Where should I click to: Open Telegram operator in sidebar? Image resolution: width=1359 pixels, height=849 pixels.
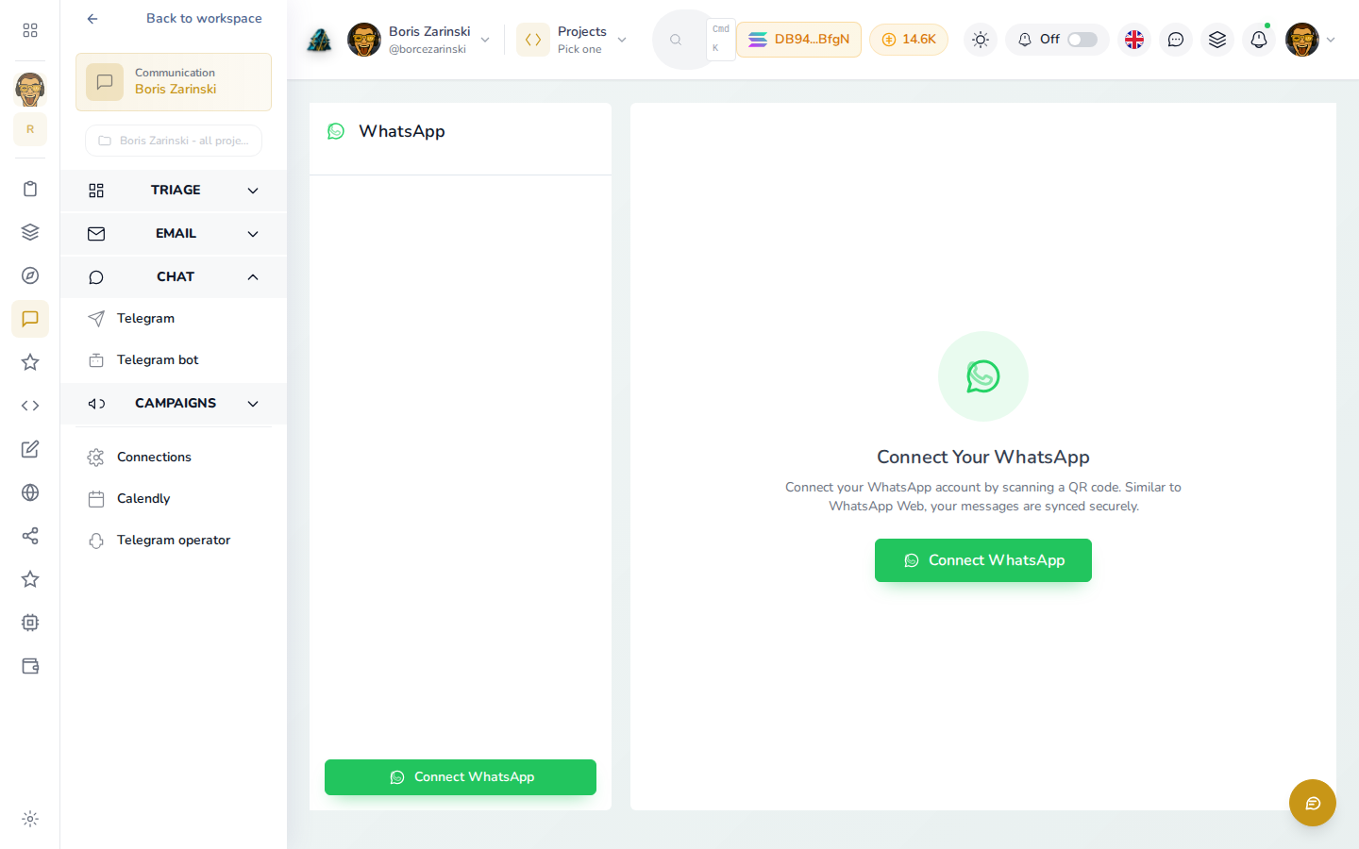click(174, 540)
